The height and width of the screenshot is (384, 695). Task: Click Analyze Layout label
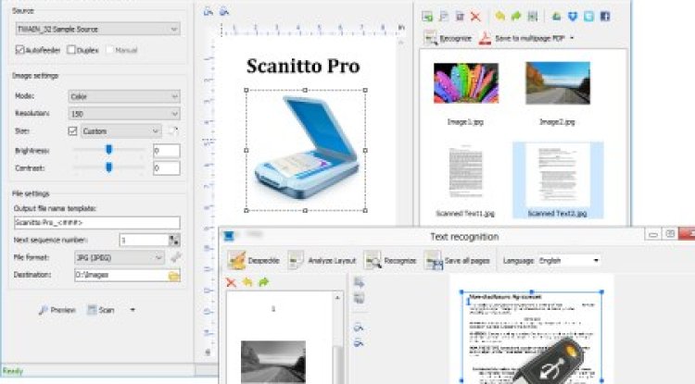coord(332,261)
